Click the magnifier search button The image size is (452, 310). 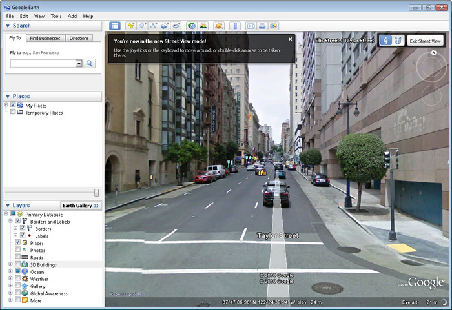pyautogui.click(x=90, y=63)
